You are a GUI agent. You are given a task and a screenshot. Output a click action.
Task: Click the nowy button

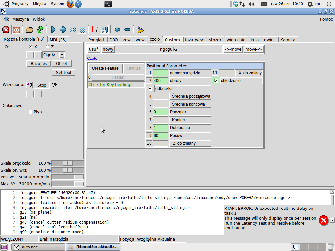click(108, 49)
